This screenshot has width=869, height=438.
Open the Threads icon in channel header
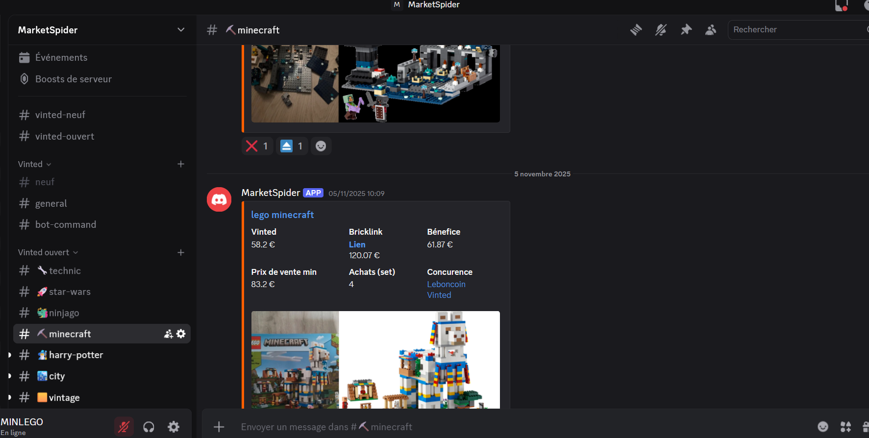coord(636,30)
